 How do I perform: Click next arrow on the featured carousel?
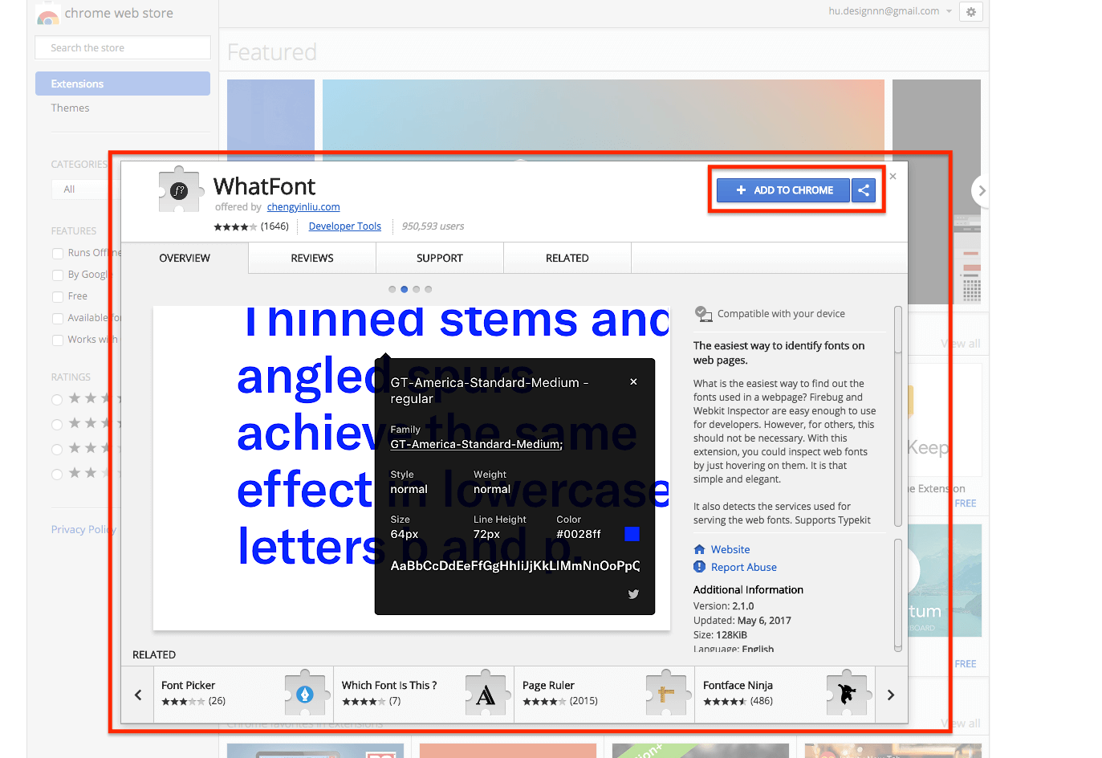pos(981,190)
